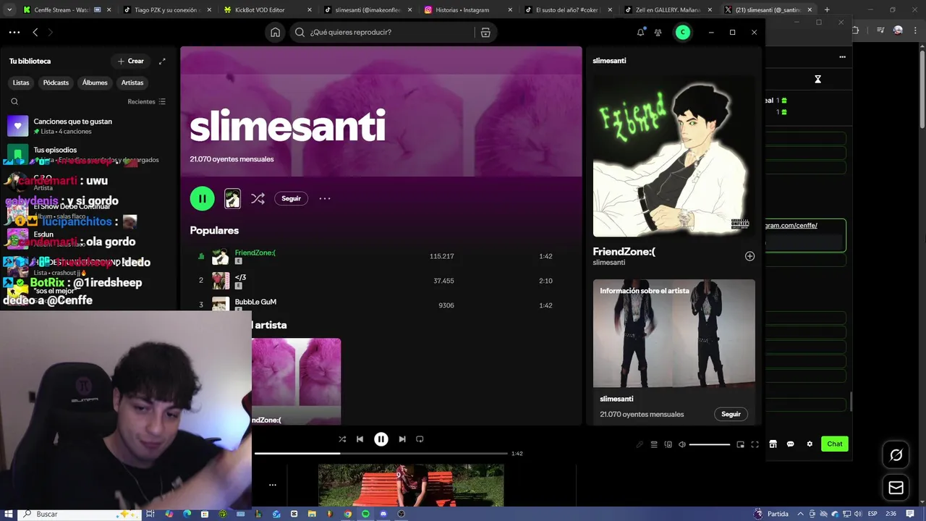
Task: Open more options for slimesanti artist
Action: point(325,198)
